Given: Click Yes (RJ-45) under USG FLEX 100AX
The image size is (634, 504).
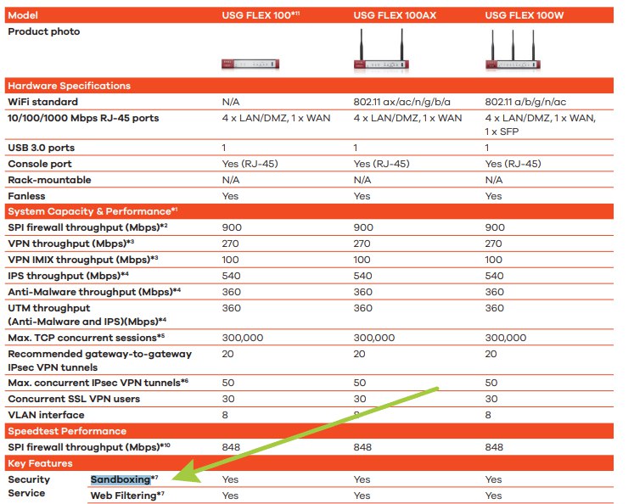Looking at the screenshot, I should pos(381,164).
